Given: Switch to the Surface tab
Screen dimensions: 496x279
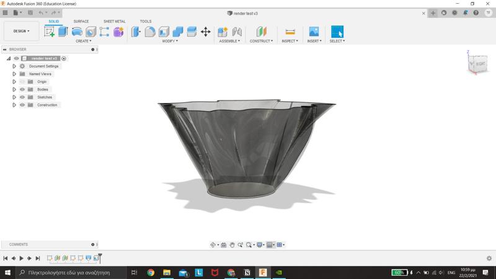Looking at the screenshot, I should [x=81, y=21].
